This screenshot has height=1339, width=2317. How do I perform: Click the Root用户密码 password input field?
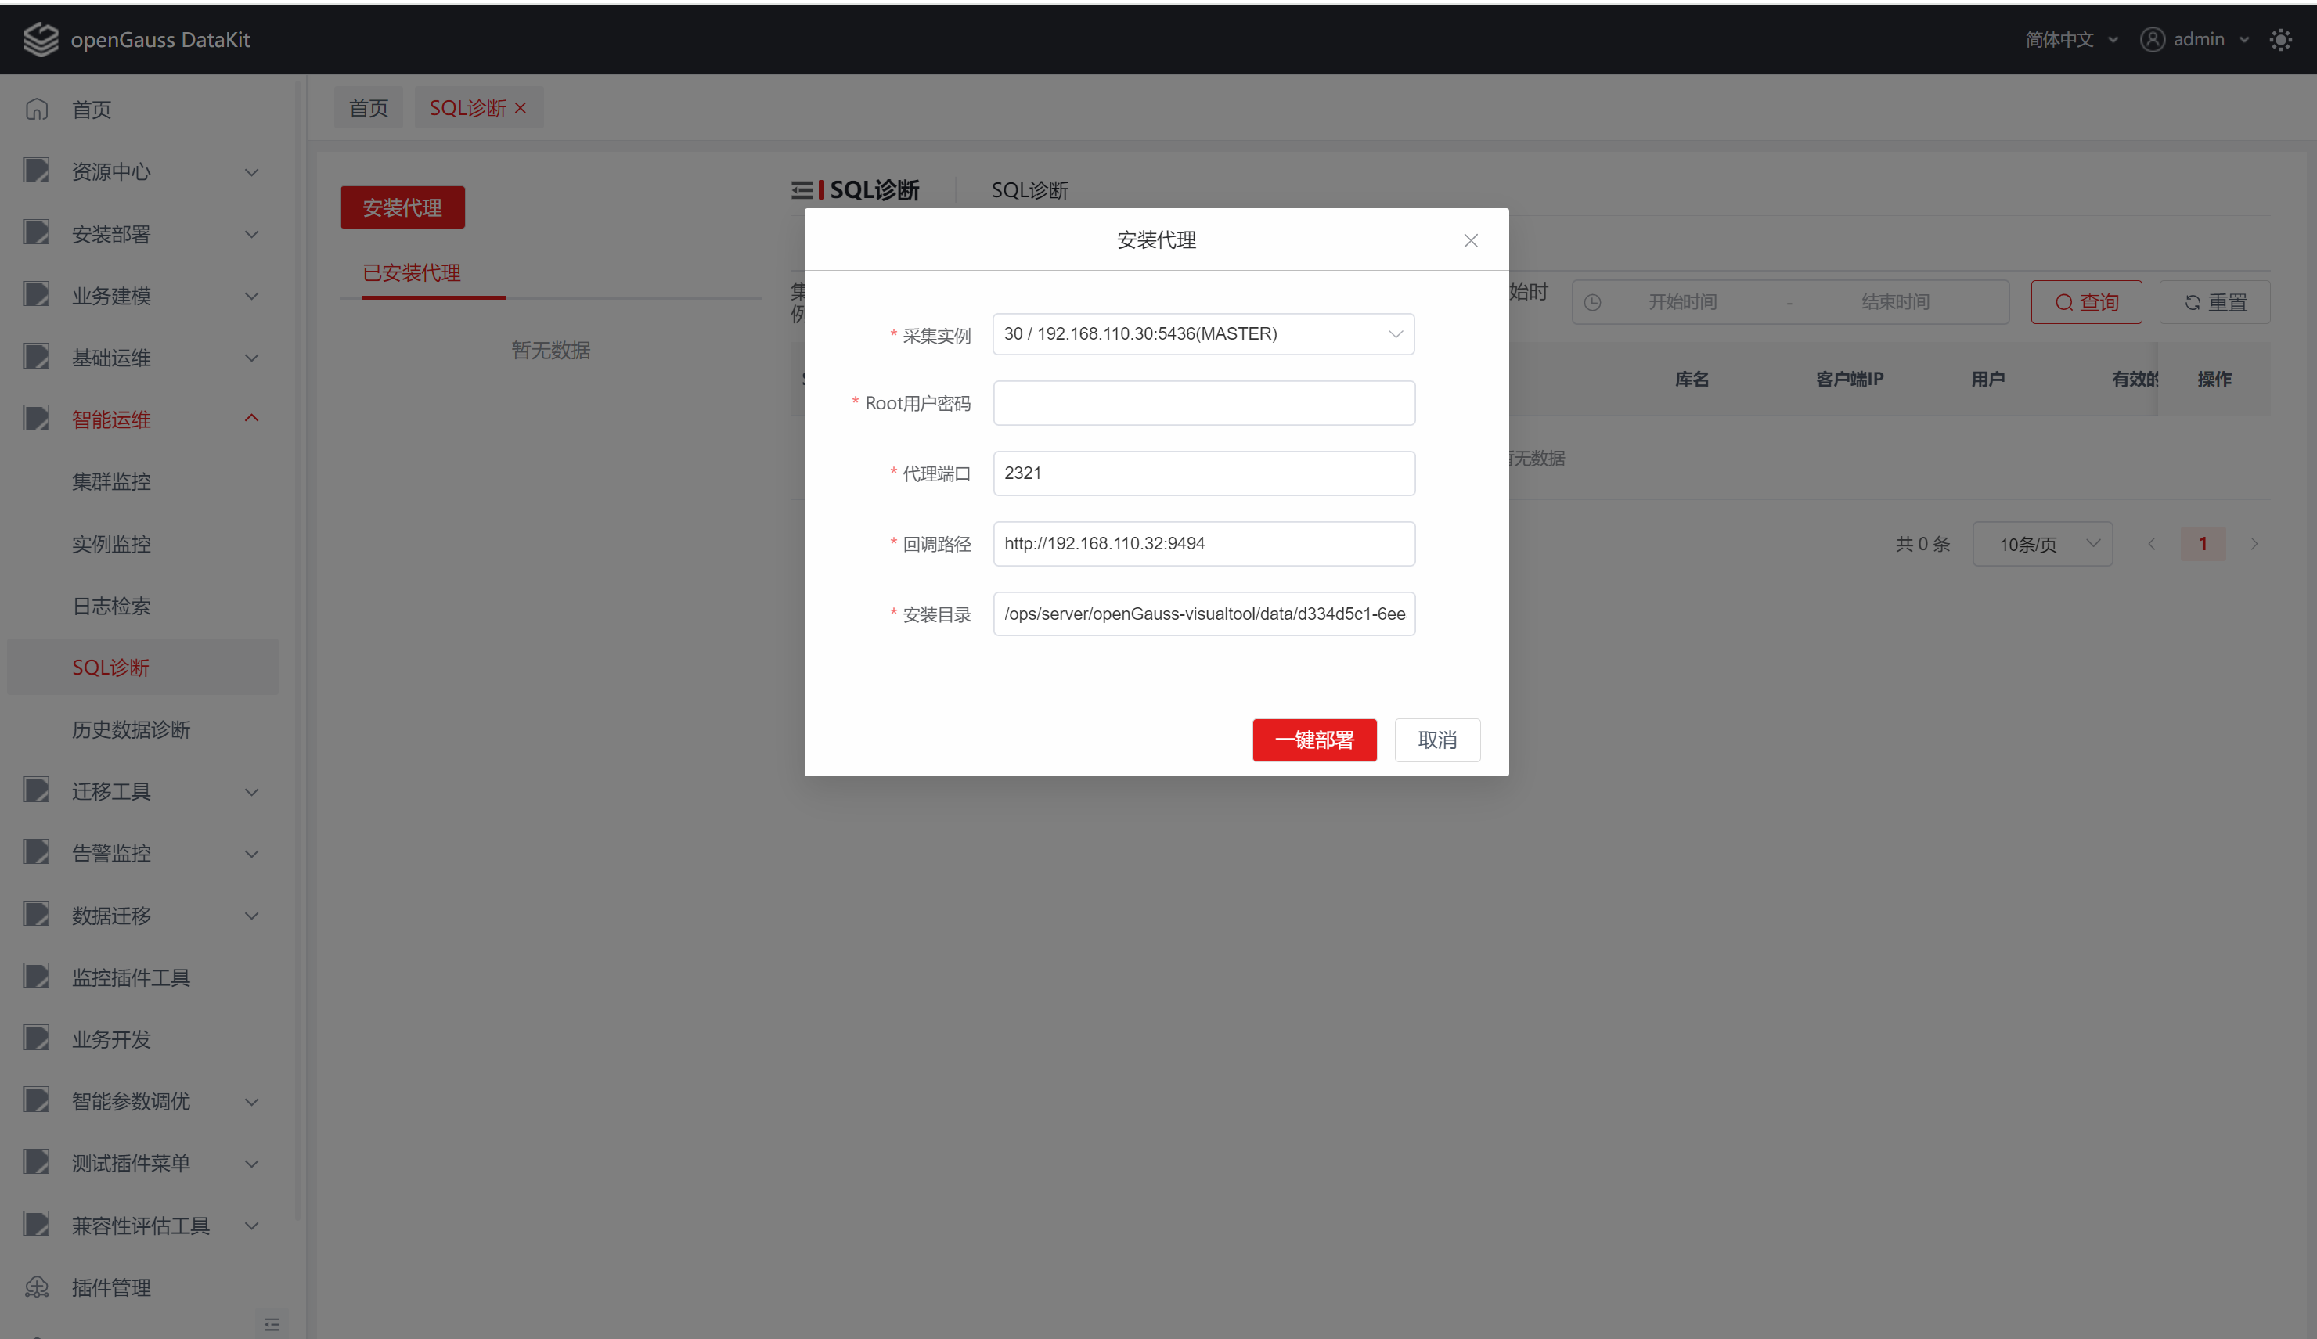1202,404
